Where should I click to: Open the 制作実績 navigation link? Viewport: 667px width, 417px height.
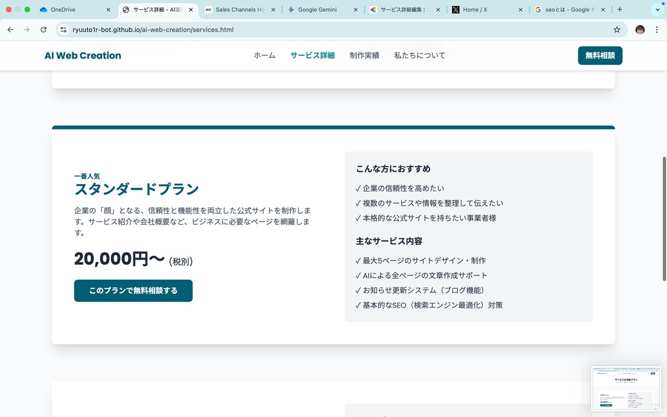tap(364, 55)
